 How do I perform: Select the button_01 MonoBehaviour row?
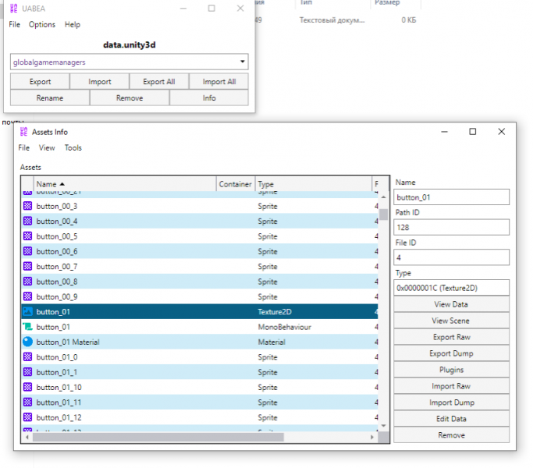(x=200, y=327)
